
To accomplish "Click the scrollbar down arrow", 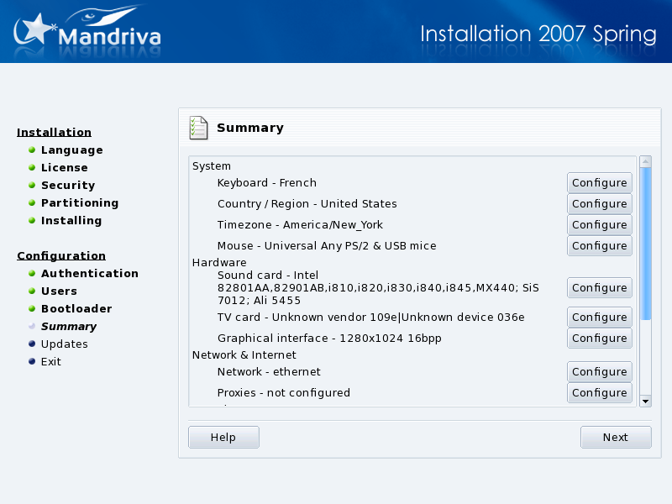I will [645, 402].
